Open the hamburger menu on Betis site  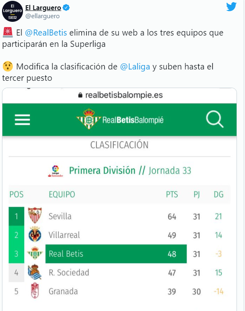pos(22,120)
